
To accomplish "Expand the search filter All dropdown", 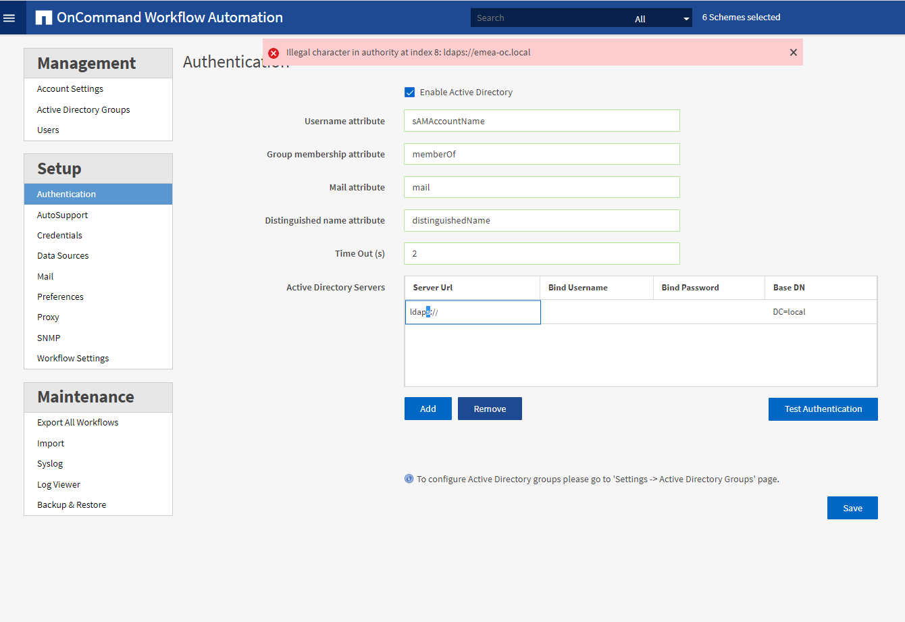I will point(662,19).
